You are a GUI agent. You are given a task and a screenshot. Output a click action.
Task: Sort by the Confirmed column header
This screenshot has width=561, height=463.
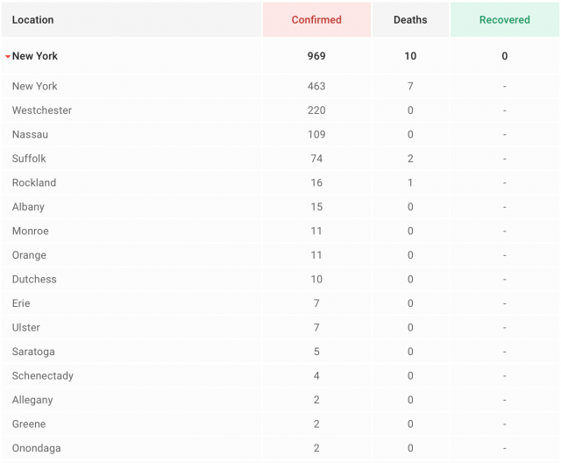tap(316, 19)
